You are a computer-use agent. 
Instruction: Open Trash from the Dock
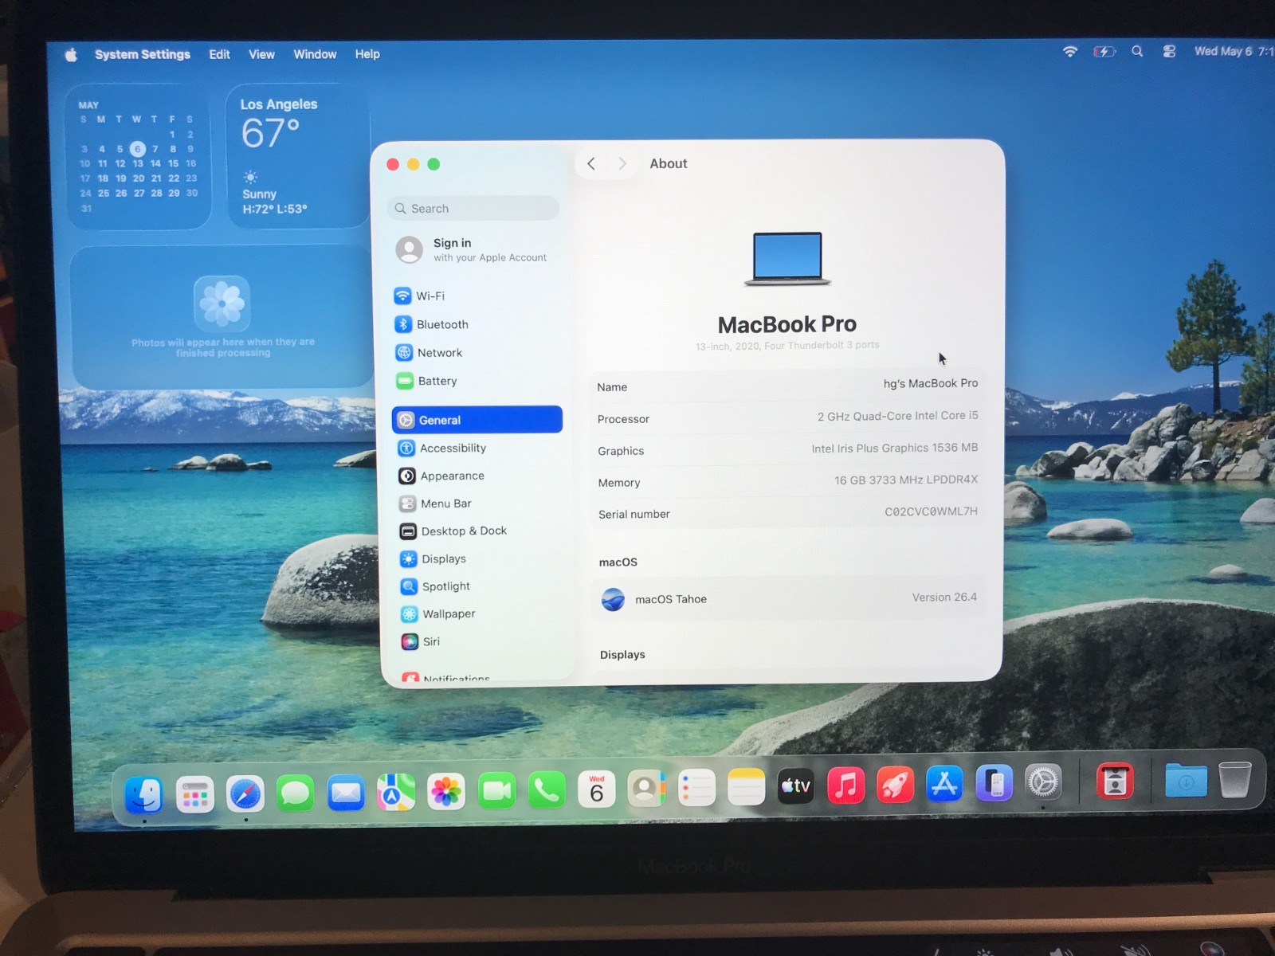[1234, 779]
